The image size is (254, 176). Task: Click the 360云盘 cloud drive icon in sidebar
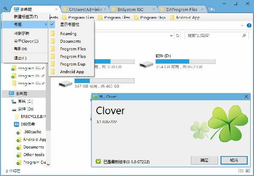pyautogui.click(x=17, y=124)
